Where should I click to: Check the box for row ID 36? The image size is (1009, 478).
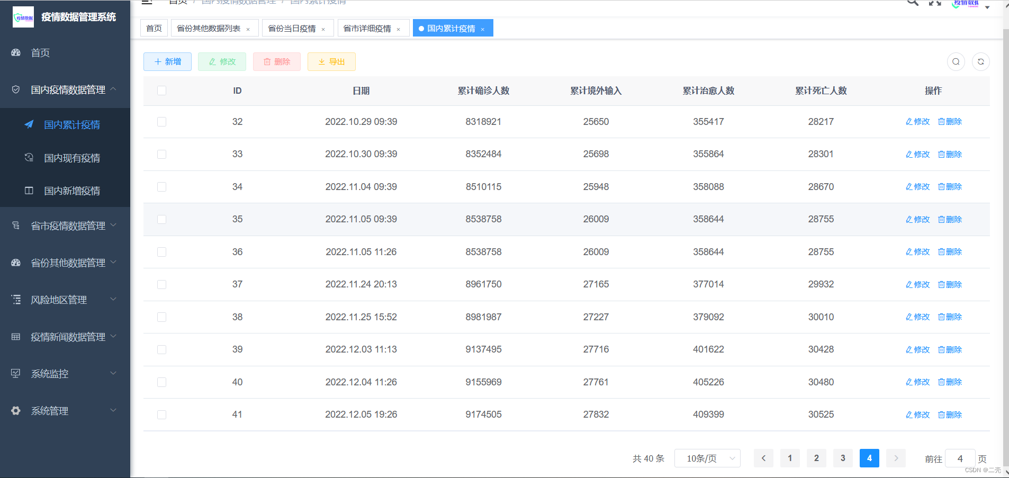162,252
